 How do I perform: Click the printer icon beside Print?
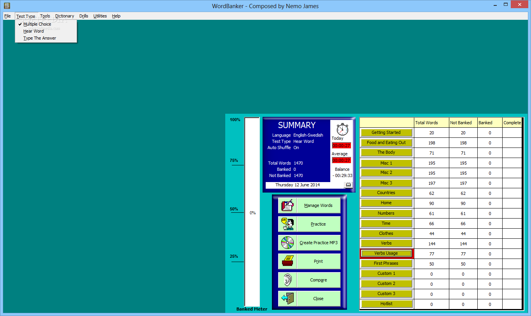(x=287, y=261)
